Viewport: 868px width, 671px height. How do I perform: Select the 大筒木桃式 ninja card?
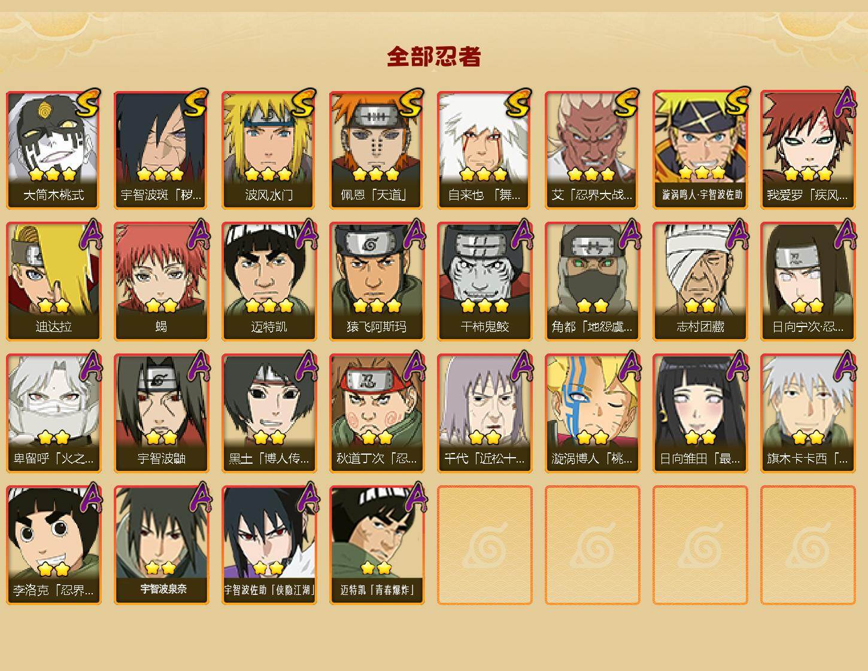[x=54, y=150]
